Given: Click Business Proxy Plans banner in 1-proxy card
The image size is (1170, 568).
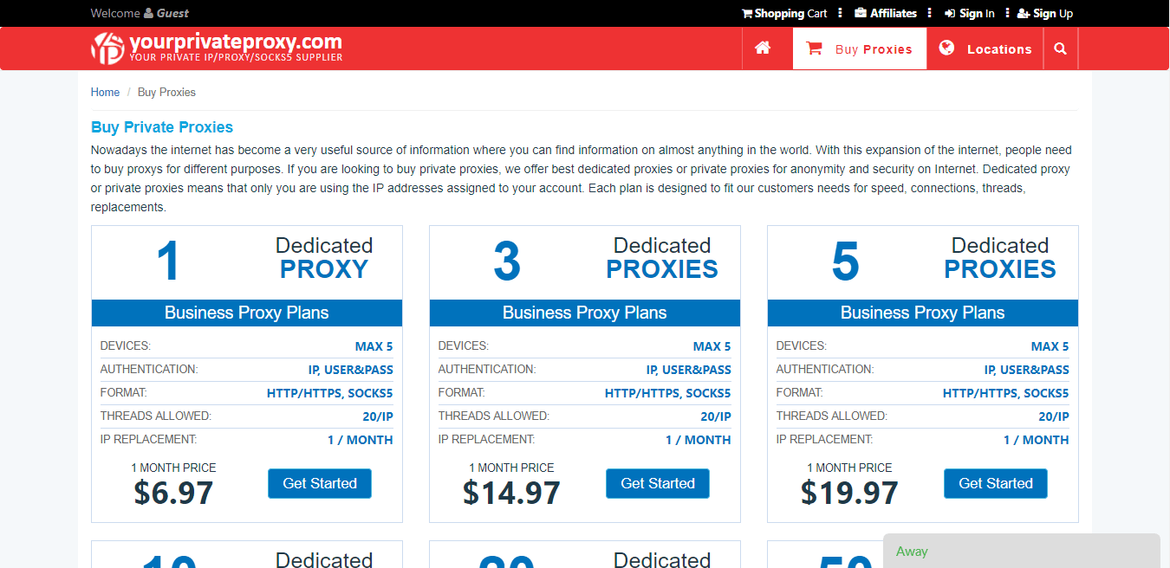Looking at the screenshot, I should 247,313.
